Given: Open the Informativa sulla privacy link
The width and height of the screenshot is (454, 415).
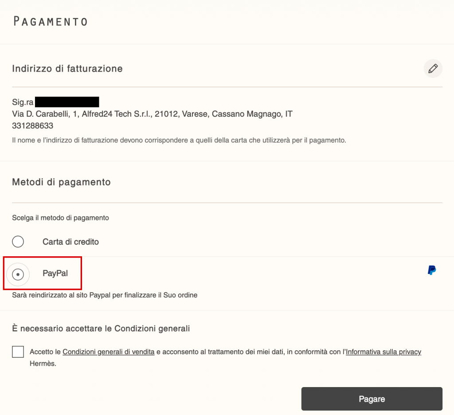Looking at the screenshot, I should tap(383, 352).
